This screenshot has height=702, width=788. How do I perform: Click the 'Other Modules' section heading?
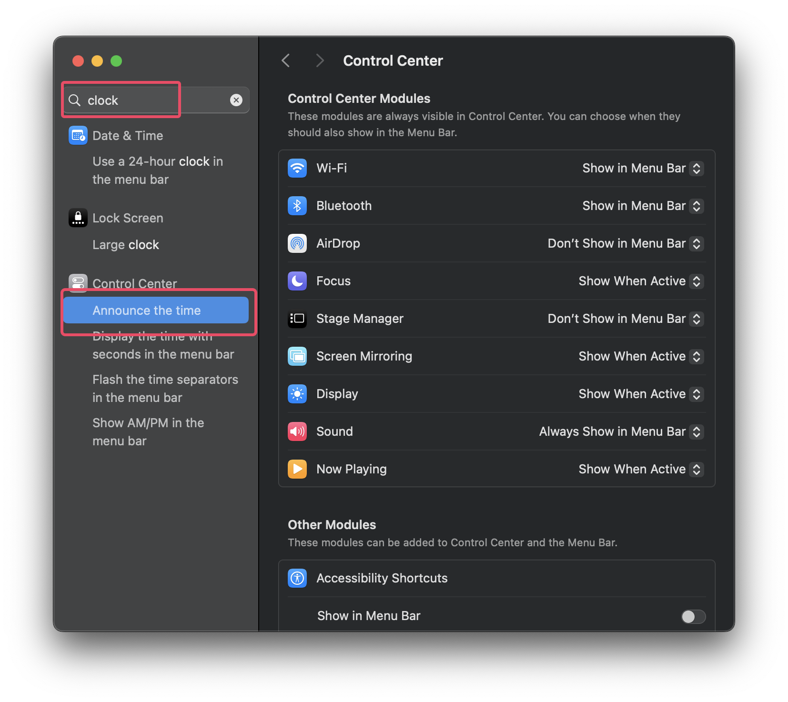click(332, 524)
